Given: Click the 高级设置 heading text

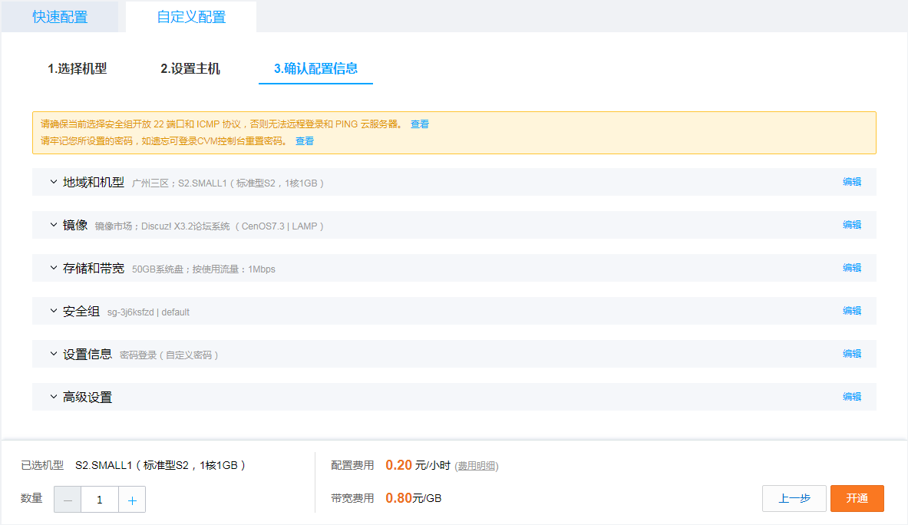Looking at the screenshot, I should (87, 397).
